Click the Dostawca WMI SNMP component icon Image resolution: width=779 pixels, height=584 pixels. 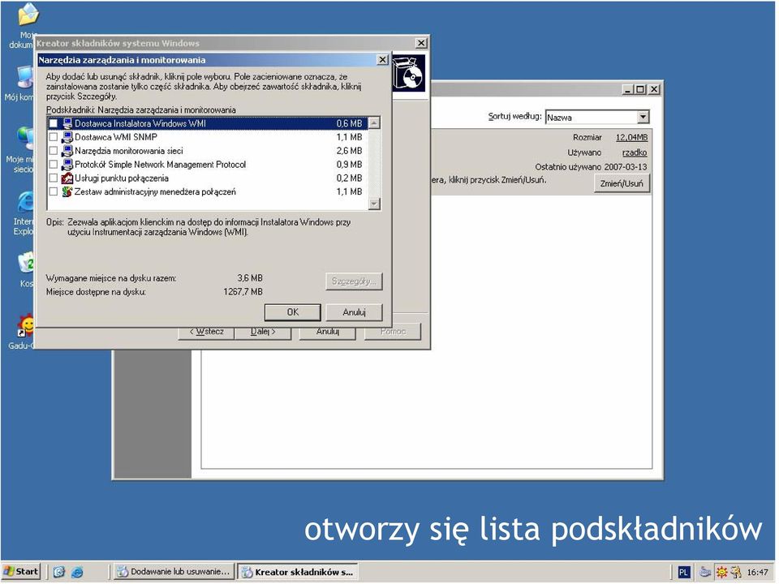(67, 137)
